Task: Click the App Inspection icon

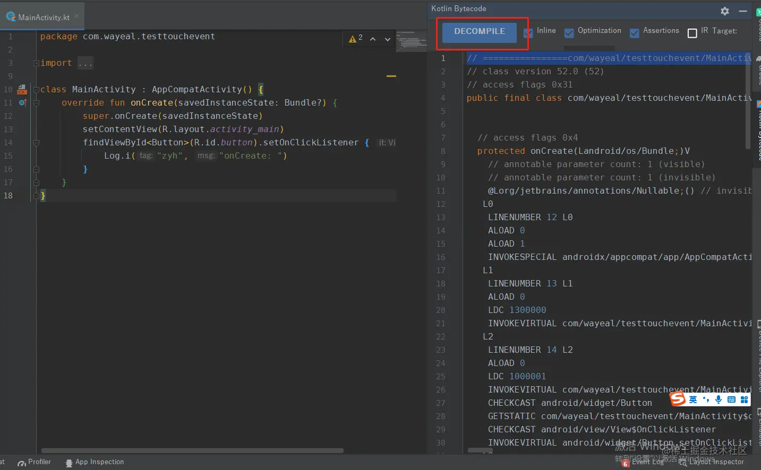Action: [69, 463]
